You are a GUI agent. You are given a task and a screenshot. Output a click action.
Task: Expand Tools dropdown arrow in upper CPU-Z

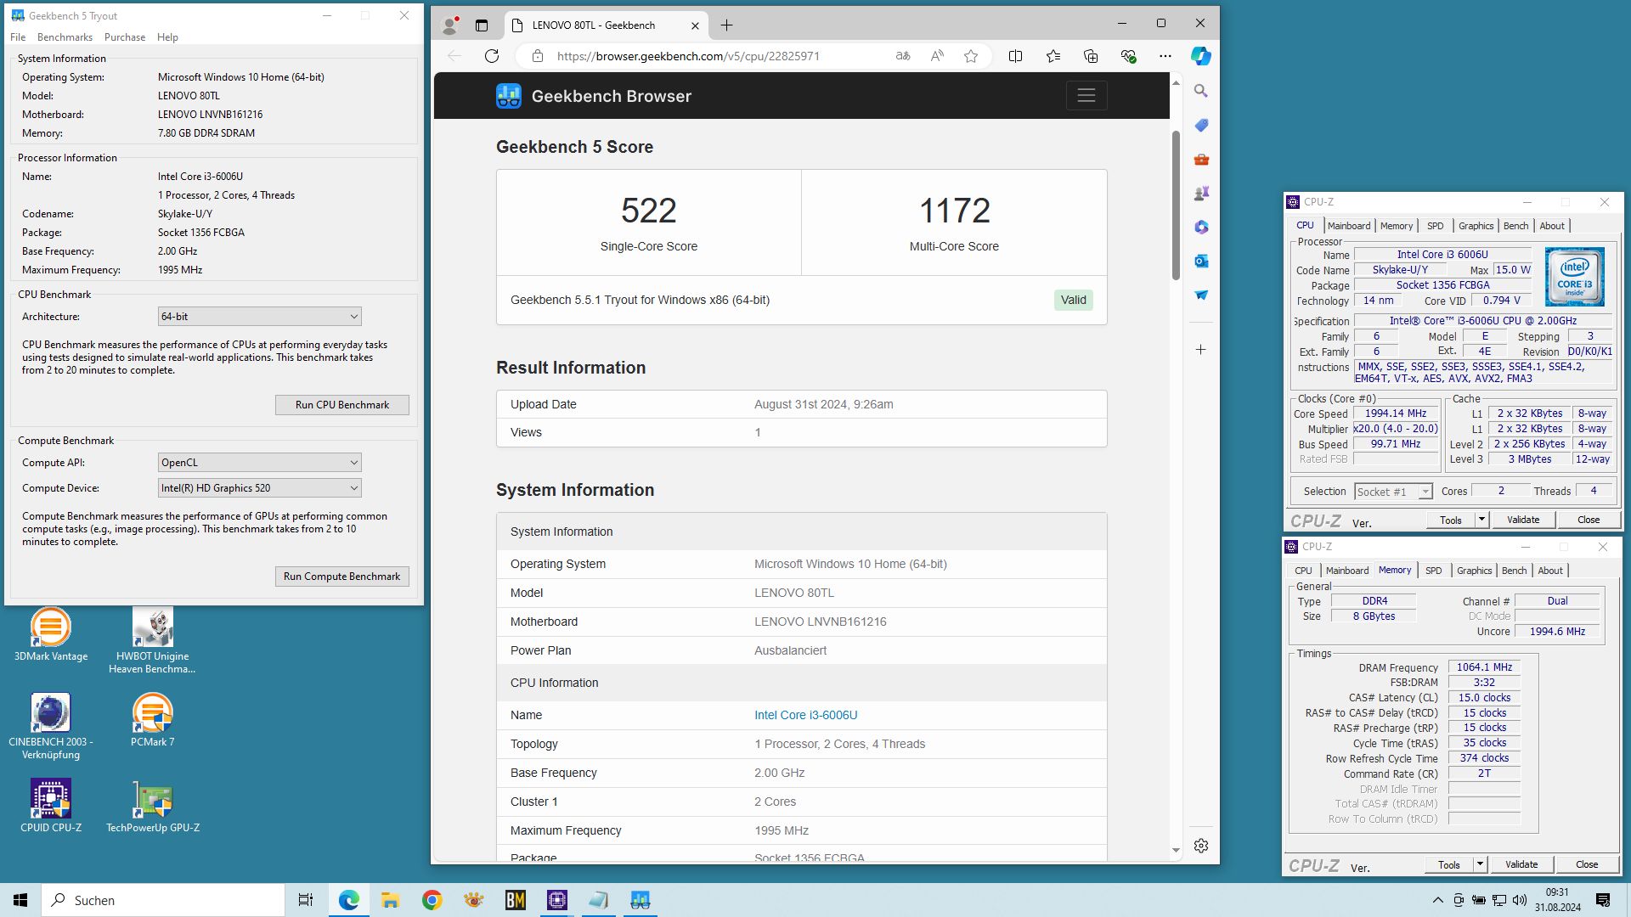coord(1481,520)
